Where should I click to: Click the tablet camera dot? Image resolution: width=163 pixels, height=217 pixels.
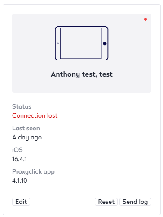click(x=58, y=43)
